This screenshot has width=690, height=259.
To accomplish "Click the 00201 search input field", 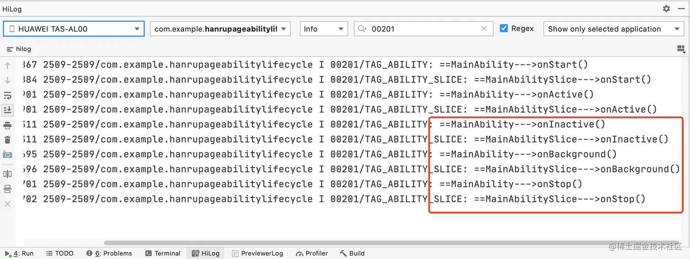I will tap(424, 29).
